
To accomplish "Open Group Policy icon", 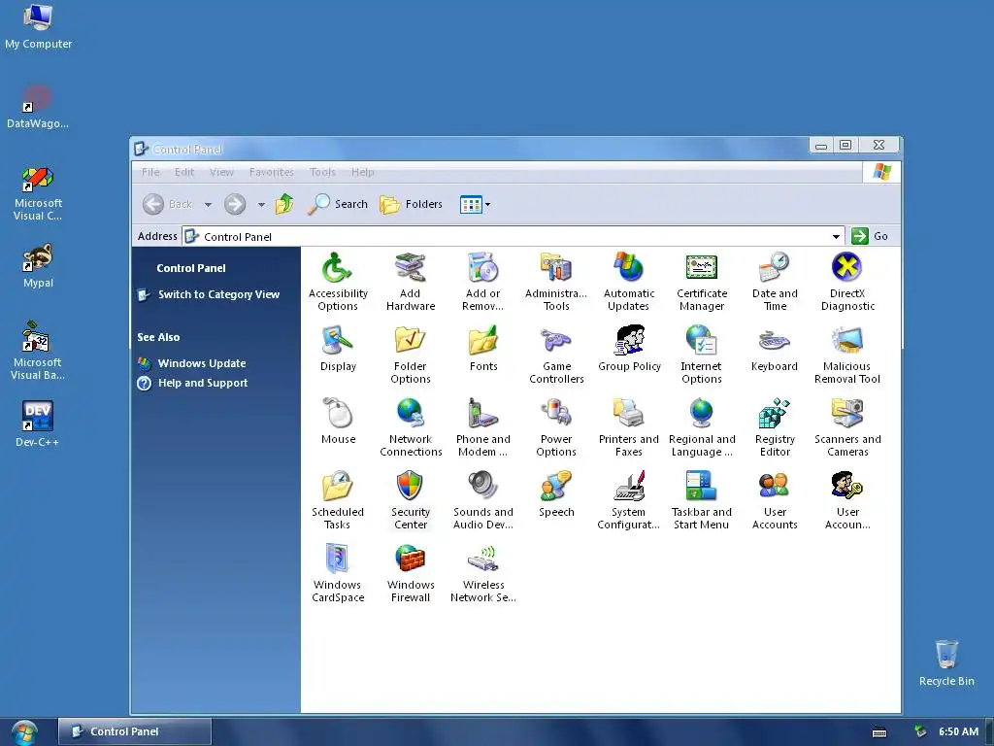I will (x=629, y=349).
